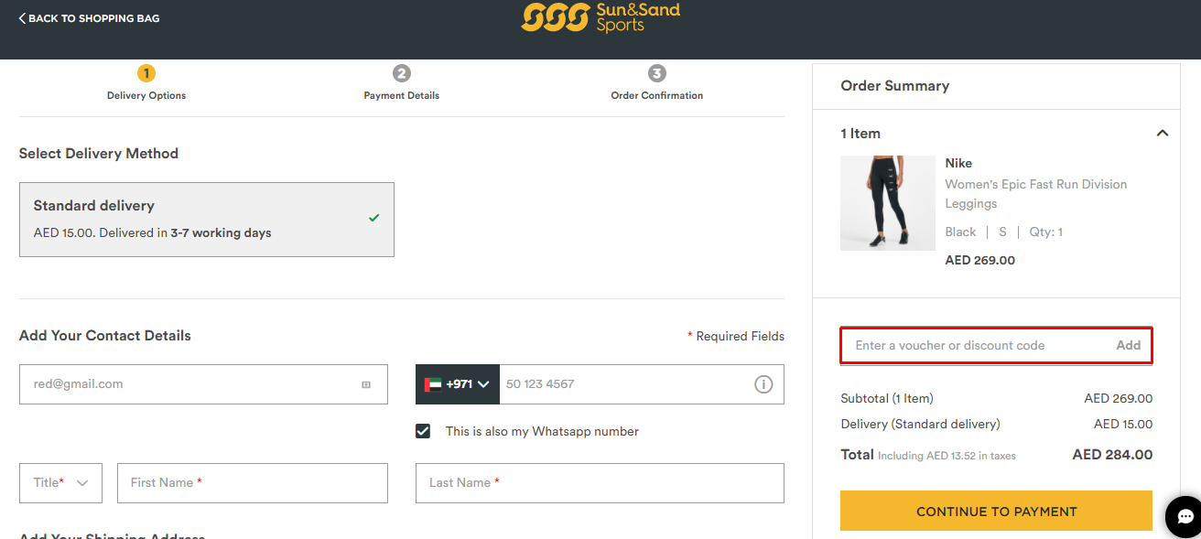Click the Total amount AED 284.00
Screen dimensions: 1201x539
click(x=1112, y=455)
